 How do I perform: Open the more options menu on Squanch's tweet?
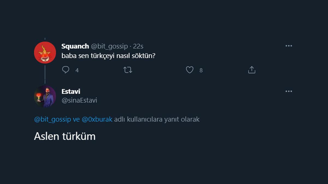pyautogui.click(x=288, y=46)
